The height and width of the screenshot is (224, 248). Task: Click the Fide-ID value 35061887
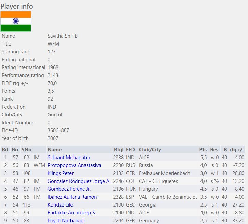point(58,130)
